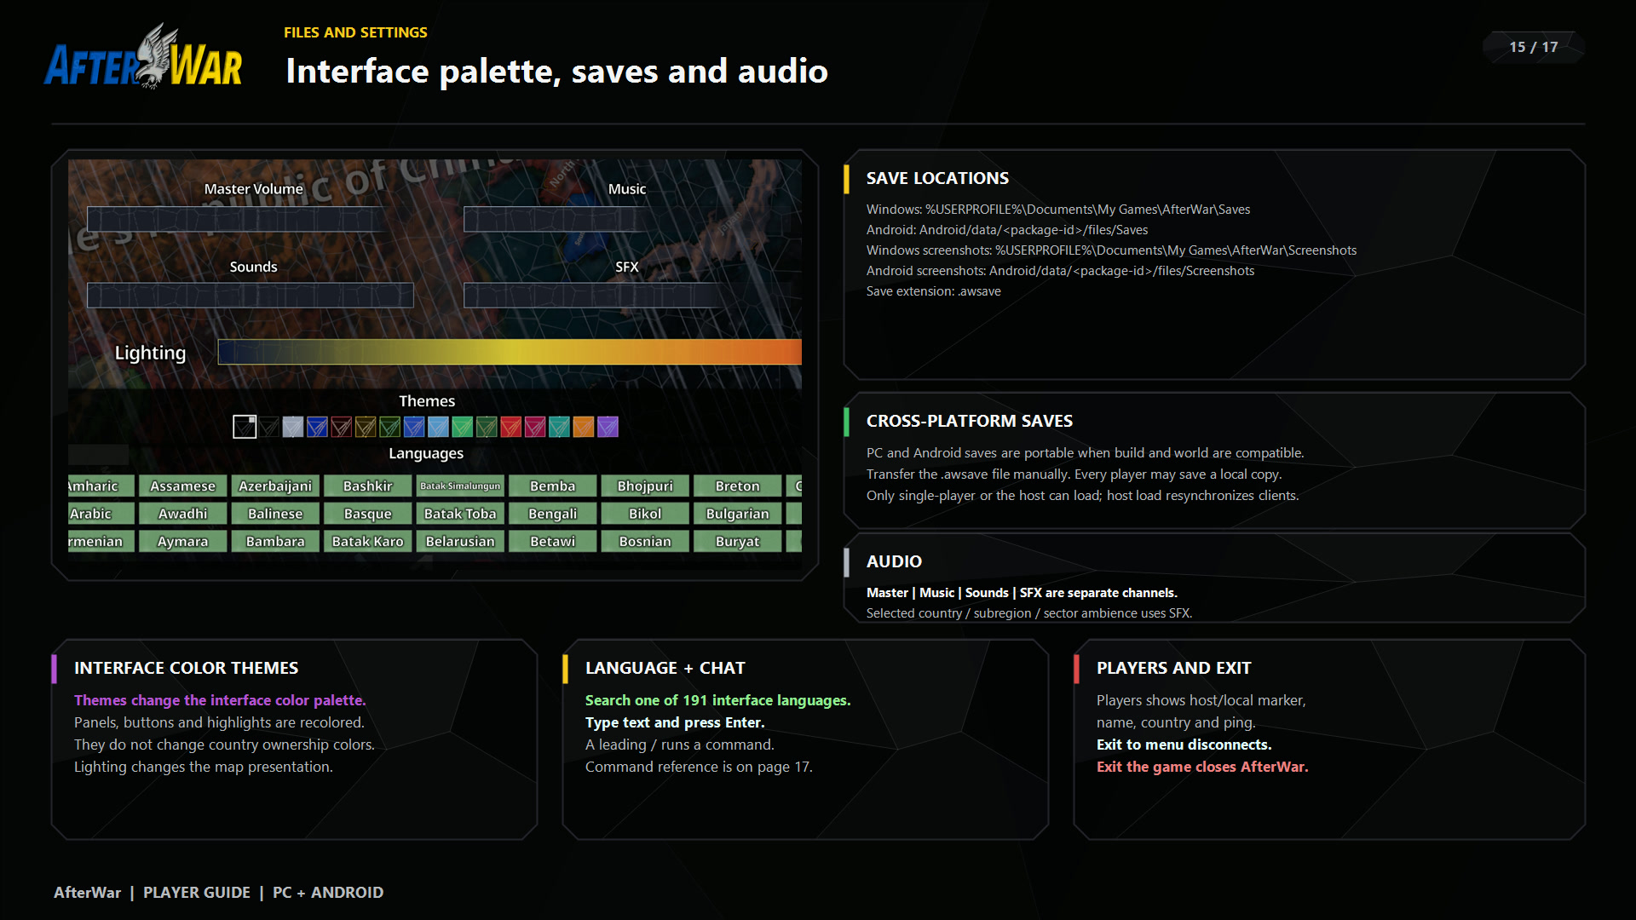Set language to Buryat
Screen dimensions: 1636x920
coord(738,541)
